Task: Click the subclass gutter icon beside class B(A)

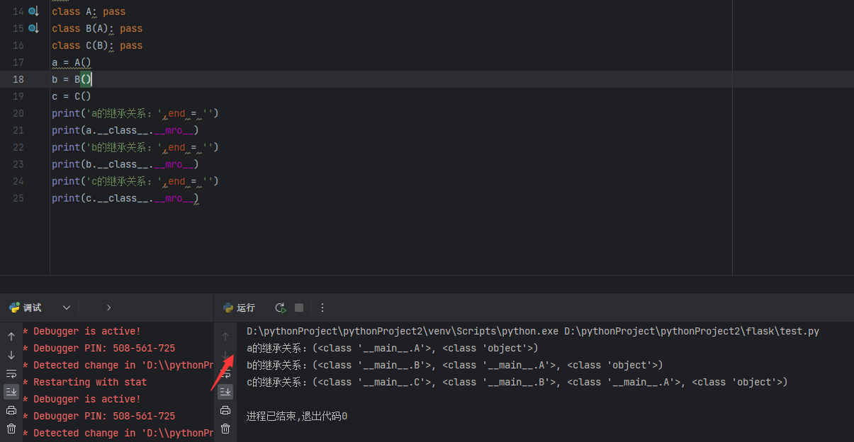Action: pos(33,28)
